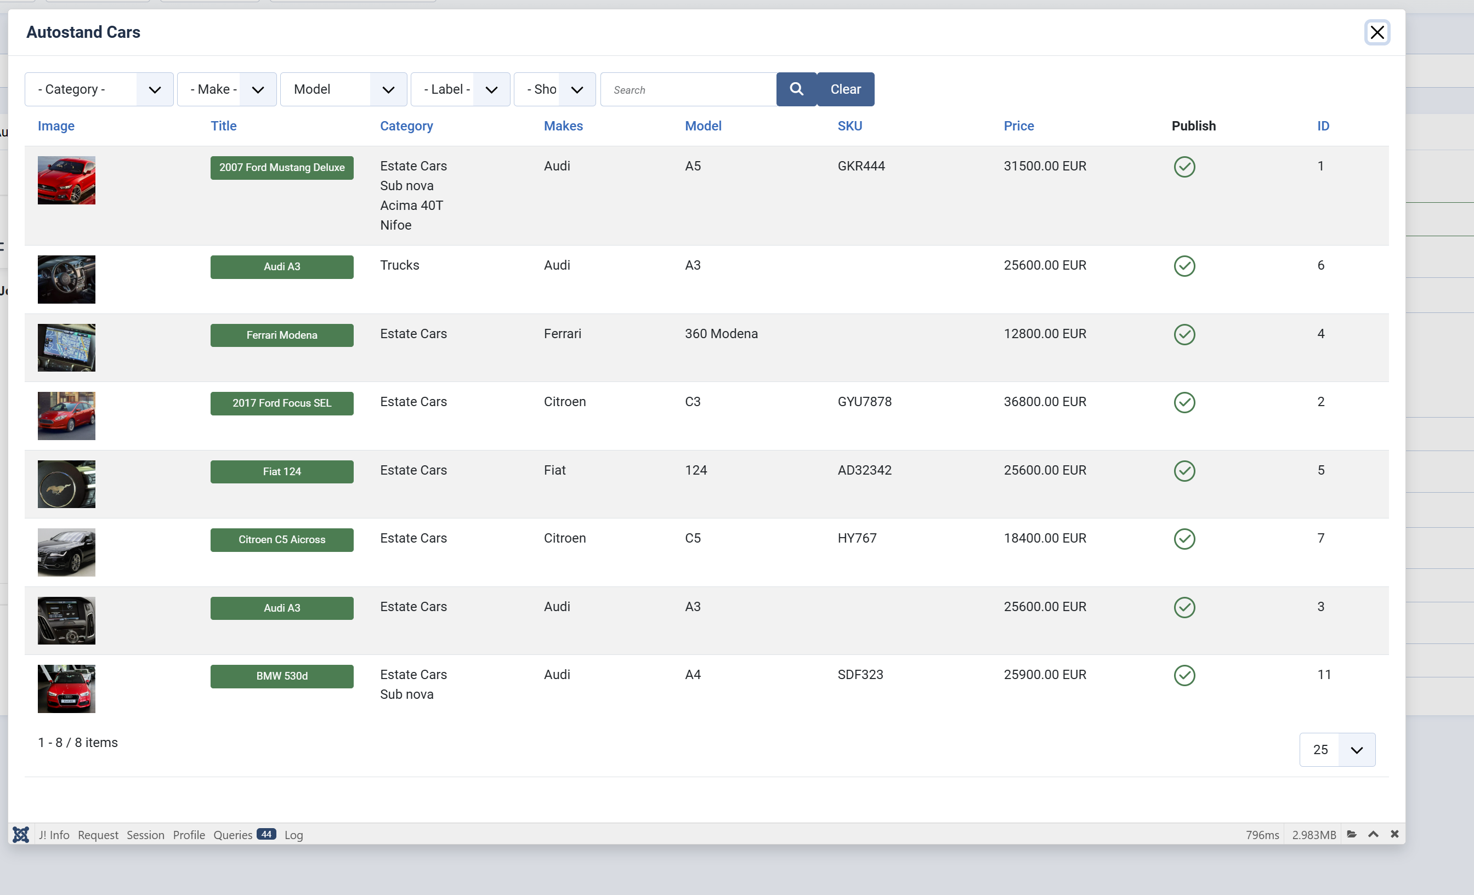Screen dimensions: 1474x895
Task: Select the BMW 530d title button
Action: click(x=282, y=676)
